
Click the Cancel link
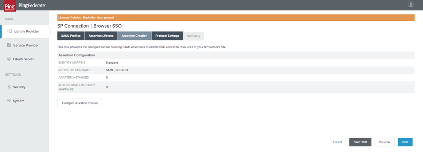337,142
